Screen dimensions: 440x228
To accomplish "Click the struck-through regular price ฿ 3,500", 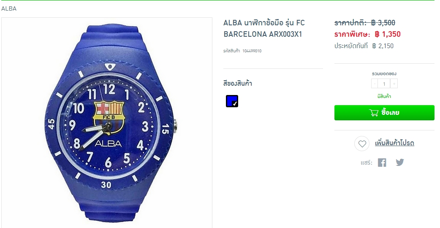I will [383, 23].
